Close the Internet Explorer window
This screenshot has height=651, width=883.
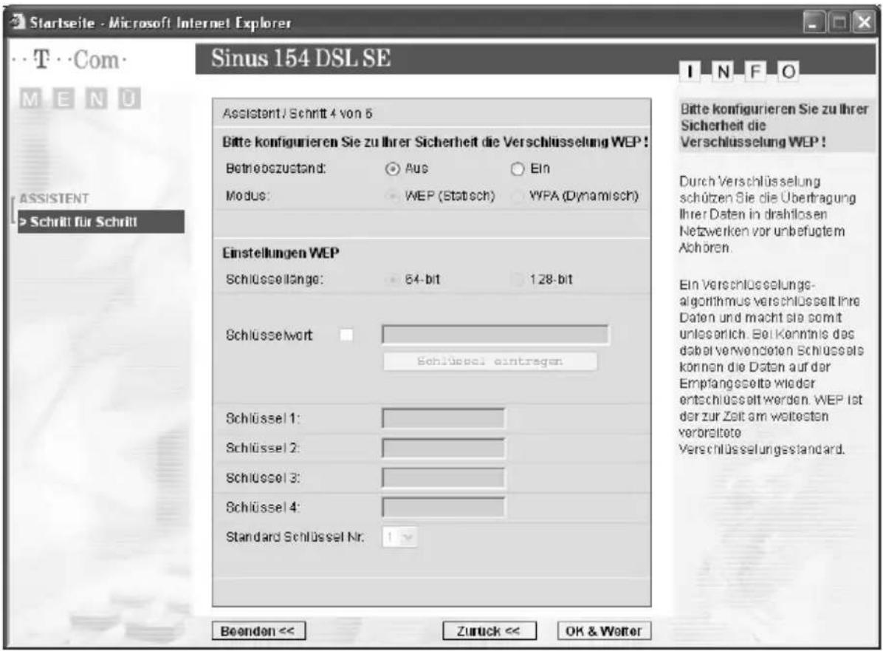click(x=863, y=23)
